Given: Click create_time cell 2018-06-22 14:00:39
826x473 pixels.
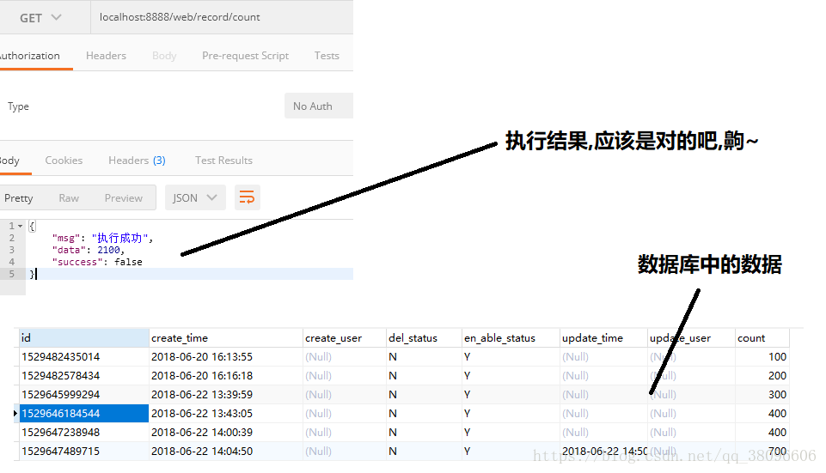Looking at the screenshot, I should (226, 433).
